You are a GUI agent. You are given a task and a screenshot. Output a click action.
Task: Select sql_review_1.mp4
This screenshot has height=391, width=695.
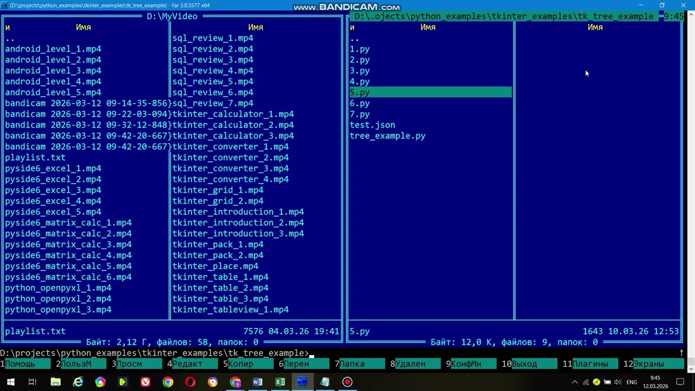(213, 38)
